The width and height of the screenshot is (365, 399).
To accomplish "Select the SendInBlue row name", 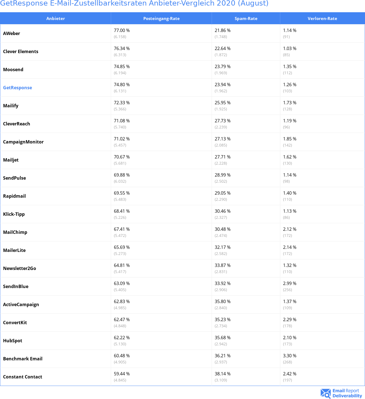I will 16,286.
